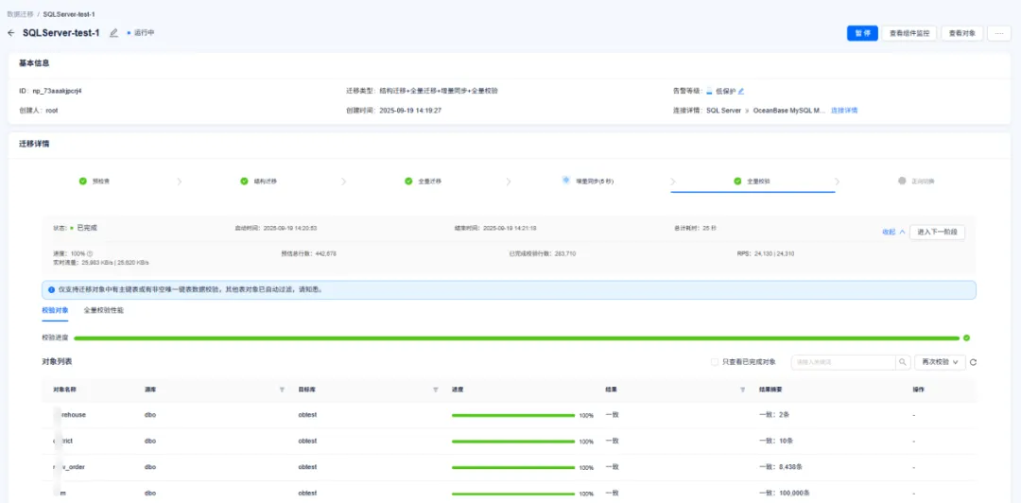Open the 连接详情 link
Screen dimensions: 1021x503
[x=843, y=111]
